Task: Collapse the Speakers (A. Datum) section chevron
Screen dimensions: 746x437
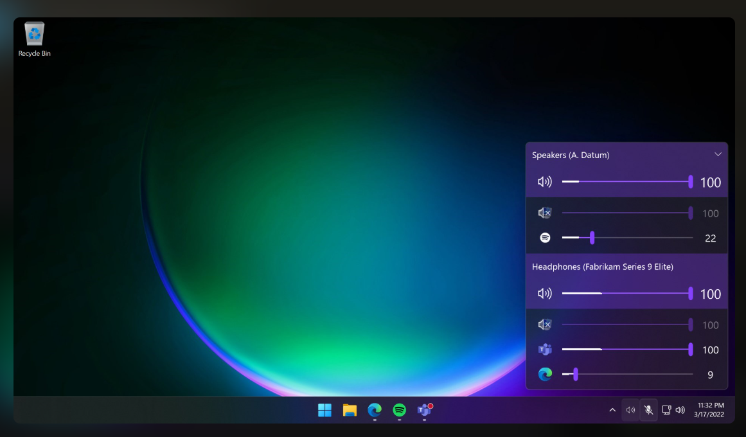Action: 718,154
